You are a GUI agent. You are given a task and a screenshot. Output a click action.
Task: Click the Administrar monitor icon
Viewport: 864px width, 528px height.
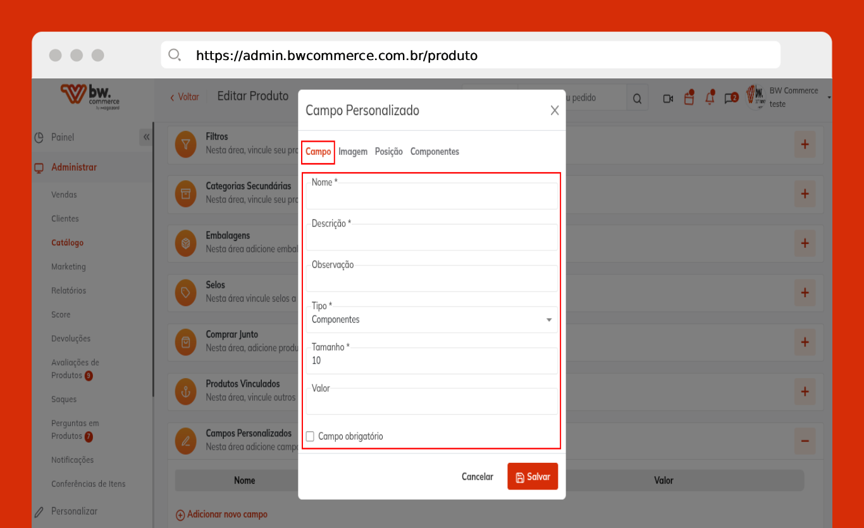pos(39,168)
